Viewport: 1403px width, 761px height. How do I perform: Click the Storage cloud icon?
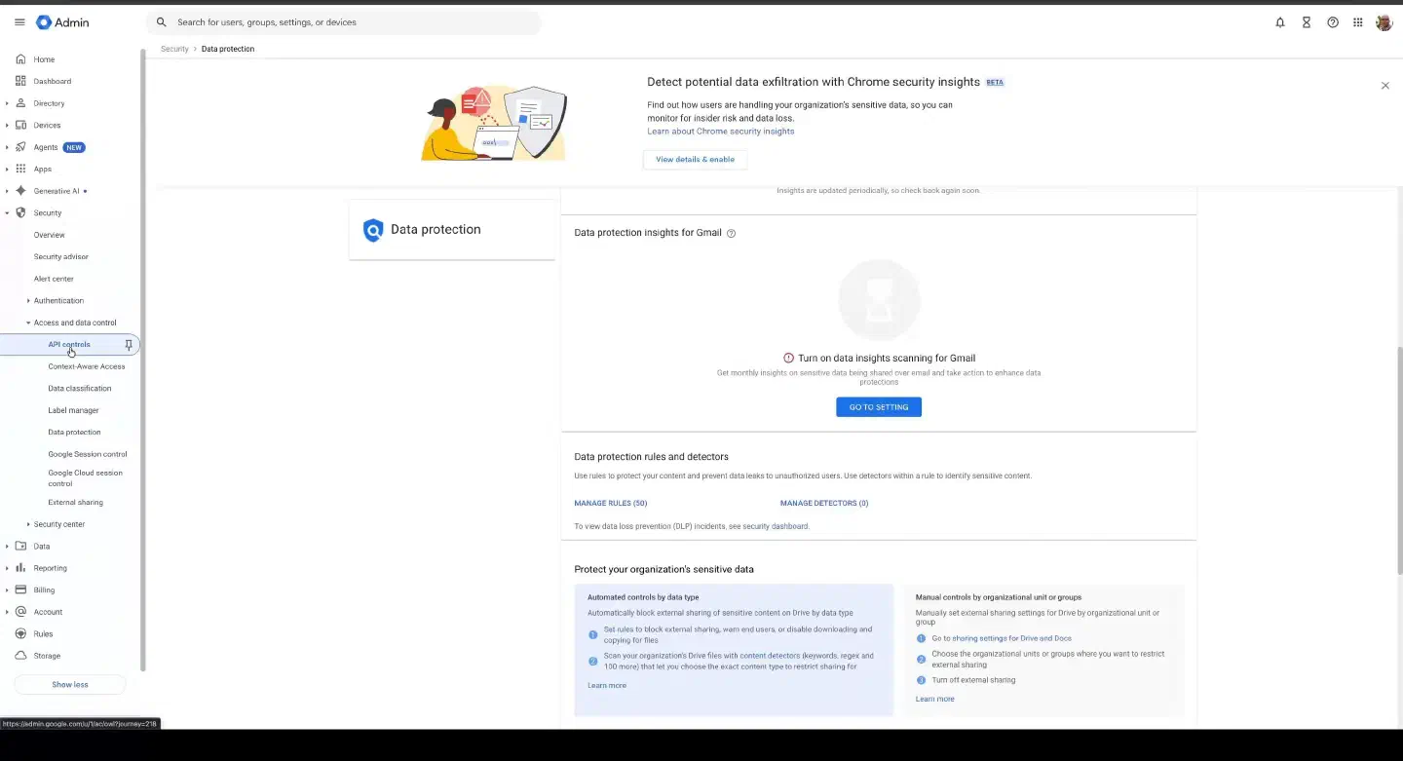pos(20,656)
